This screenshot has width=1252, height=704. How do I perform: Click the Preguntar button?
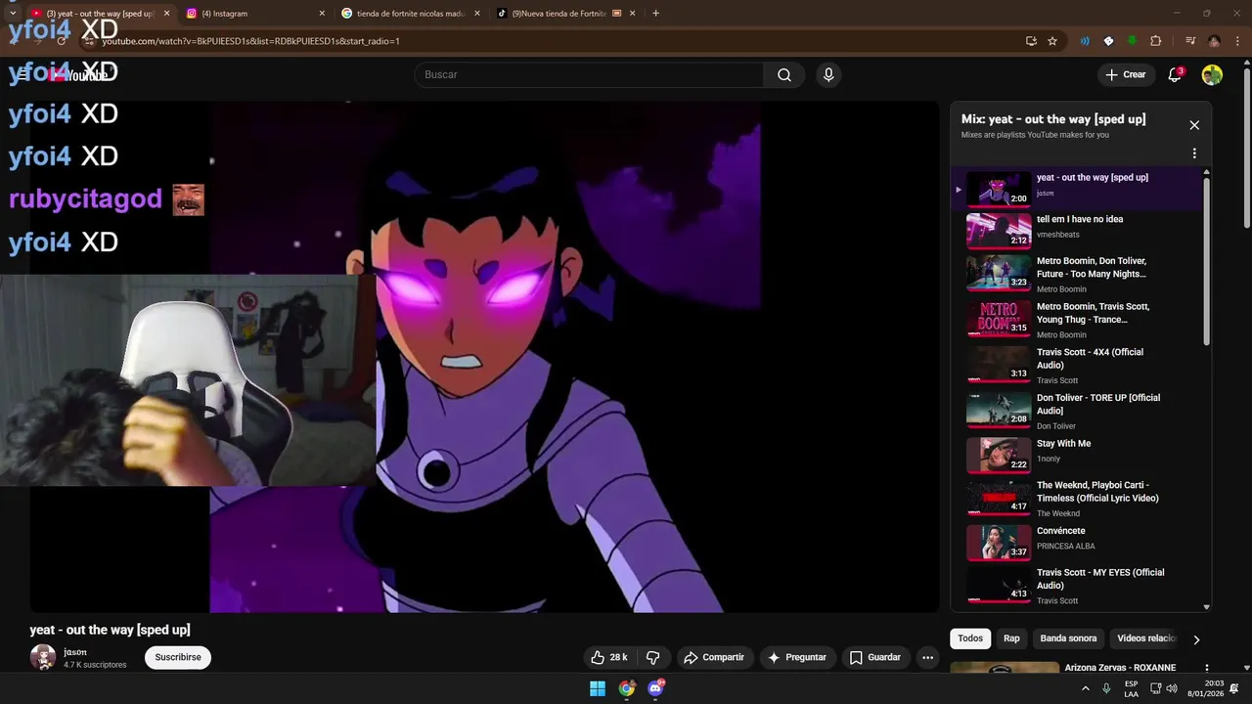797,657
